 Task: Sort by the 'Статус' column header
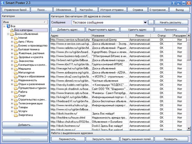161,36
